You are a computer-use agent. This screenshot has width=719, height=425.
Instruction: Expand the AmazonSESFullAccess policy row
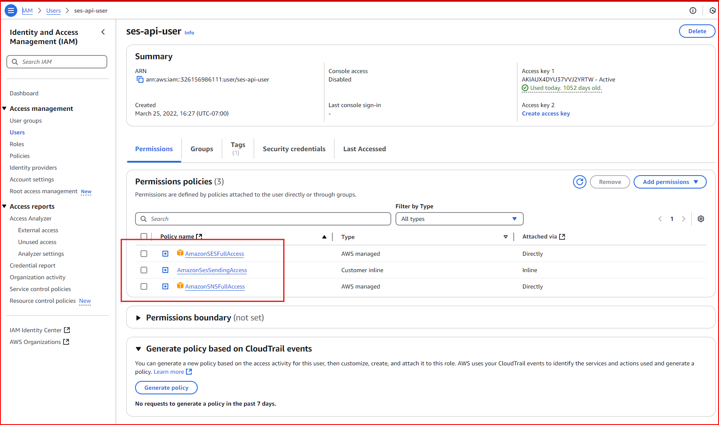coord(165,254)
